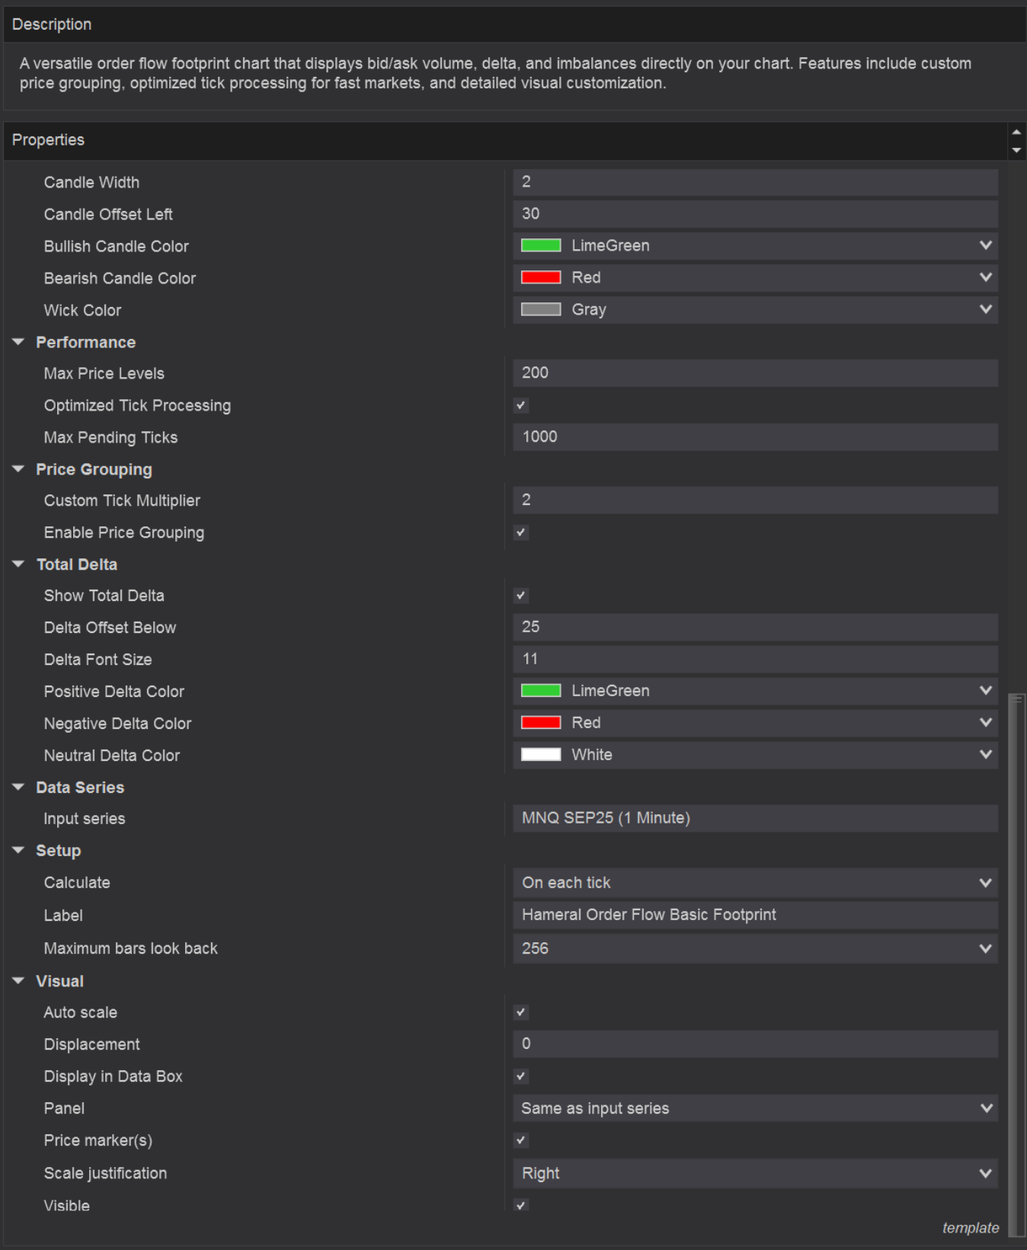This screenshot has width=1027, height=1250.
Task: Click the Properties panel scroll up arrow
Action: tap(1016, 132)
